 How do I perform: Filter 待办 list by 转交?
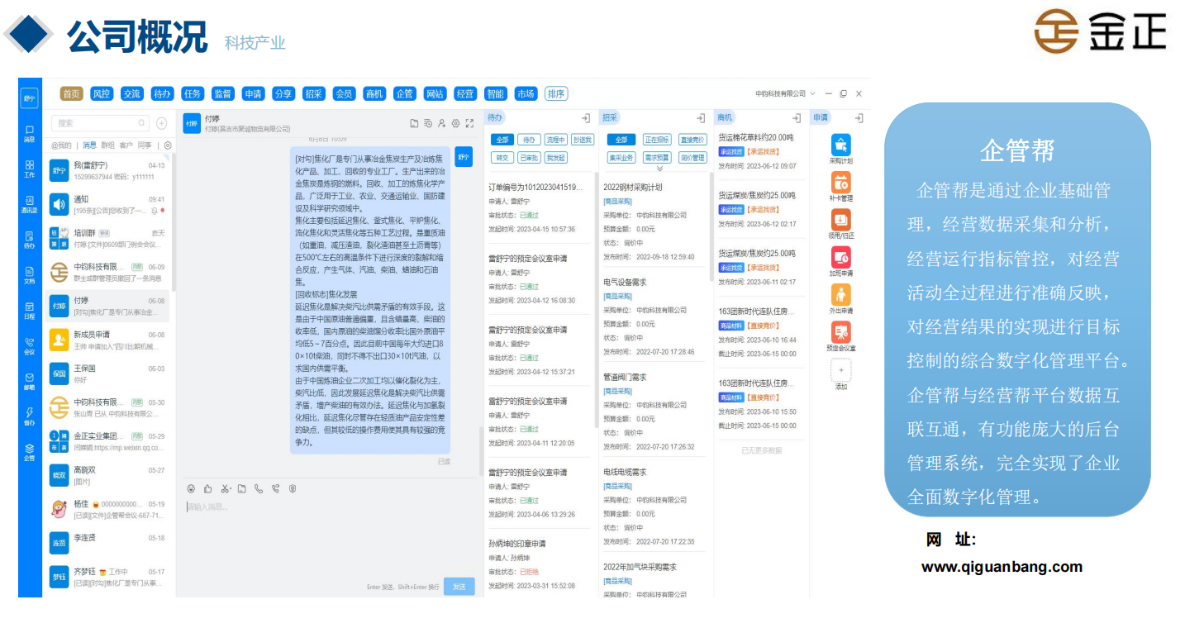coord(502,158)
